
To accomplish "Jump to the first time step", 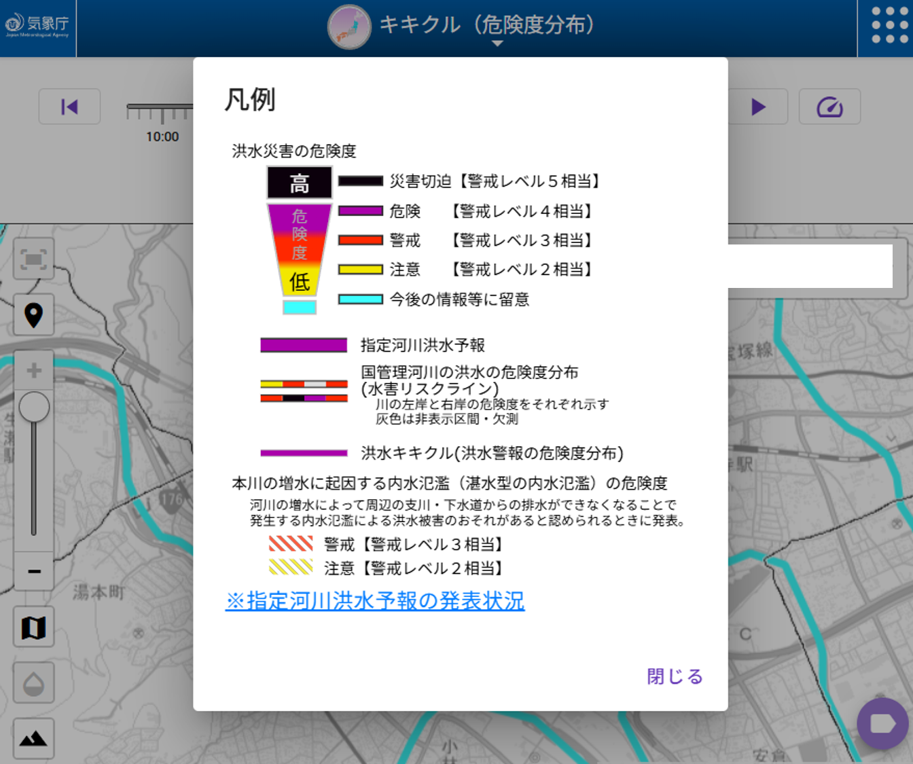I will coord(69,107).
